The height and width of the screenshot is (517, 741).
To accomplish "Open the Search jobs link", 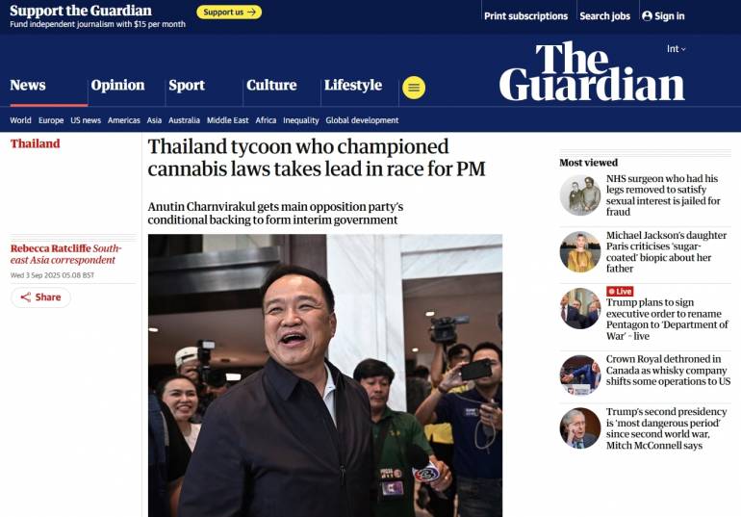I will 605,16.
